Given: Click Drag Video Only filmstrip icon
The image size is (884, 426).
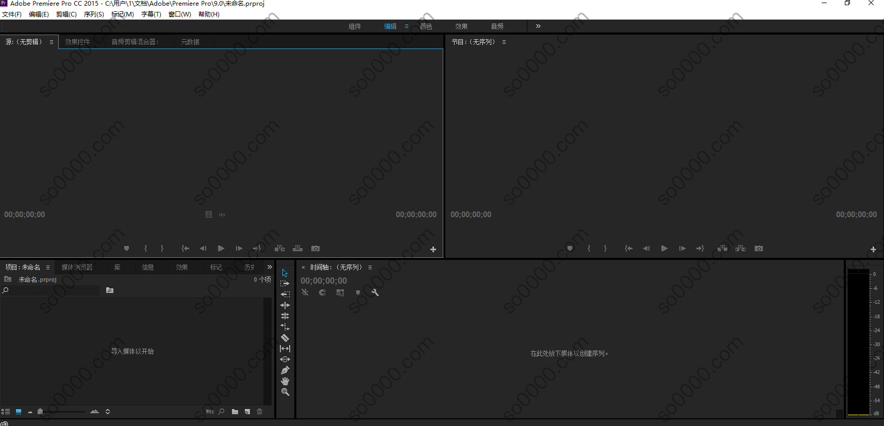Looking at the screenshot, I should tap(209, 215).
